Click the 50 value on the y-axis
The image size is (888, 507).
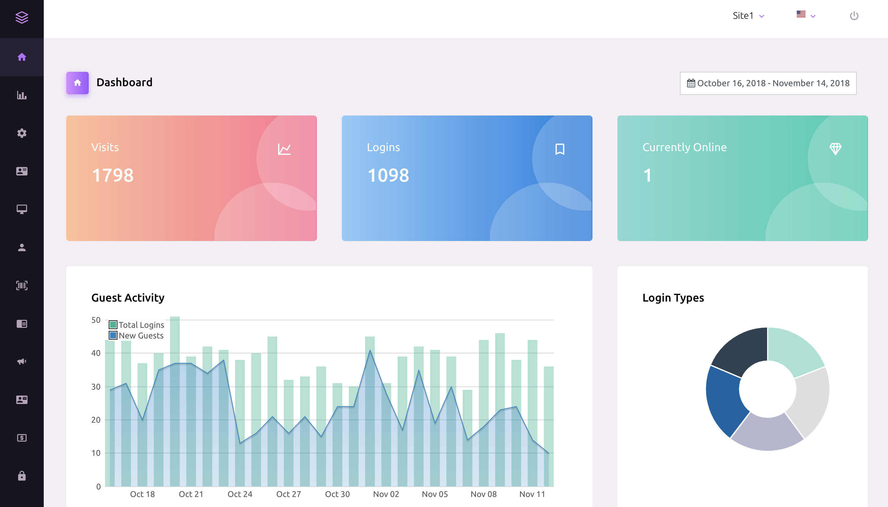[96, 320]
